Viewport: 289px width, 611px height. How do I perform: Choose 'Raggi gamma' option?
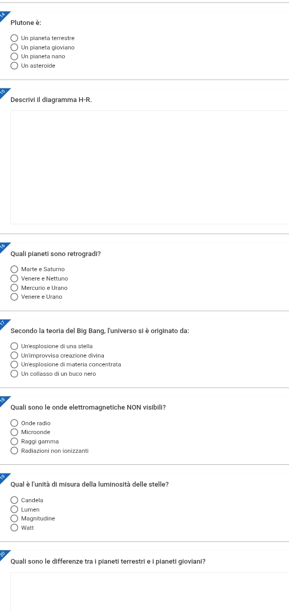15,441
